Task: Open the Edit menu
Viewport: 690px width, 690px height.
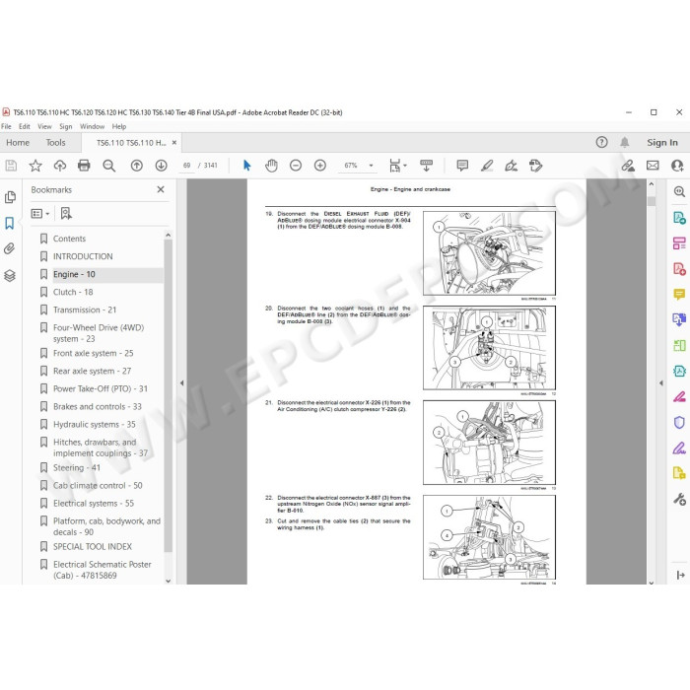Action: click(x=25, y=126)
